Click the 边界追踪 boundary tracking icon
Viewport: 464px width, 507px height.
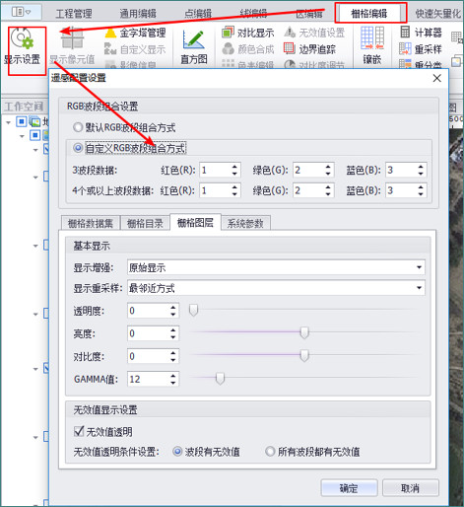pyautogui.click(x=289, y=48)
